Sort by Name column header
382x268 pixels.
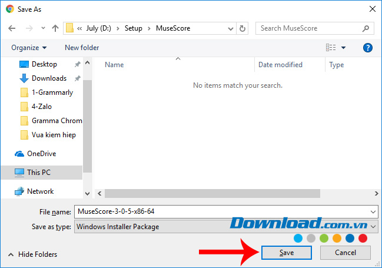click(x=114, y=65)
